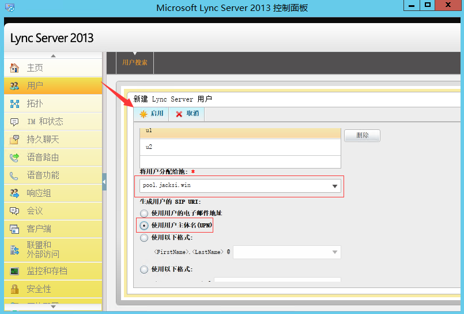
Task: Select user u1 in the list
Action: (x=240, y=133)
